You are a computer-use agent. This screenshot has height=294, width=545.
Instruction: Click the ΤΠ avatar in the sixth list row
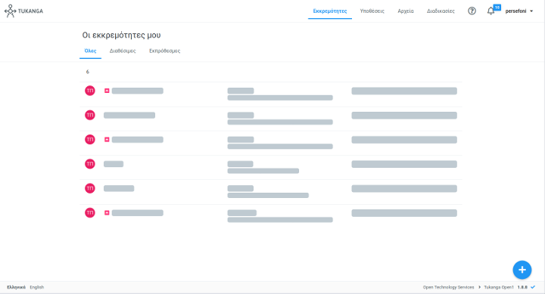click(x=90, y=212)
